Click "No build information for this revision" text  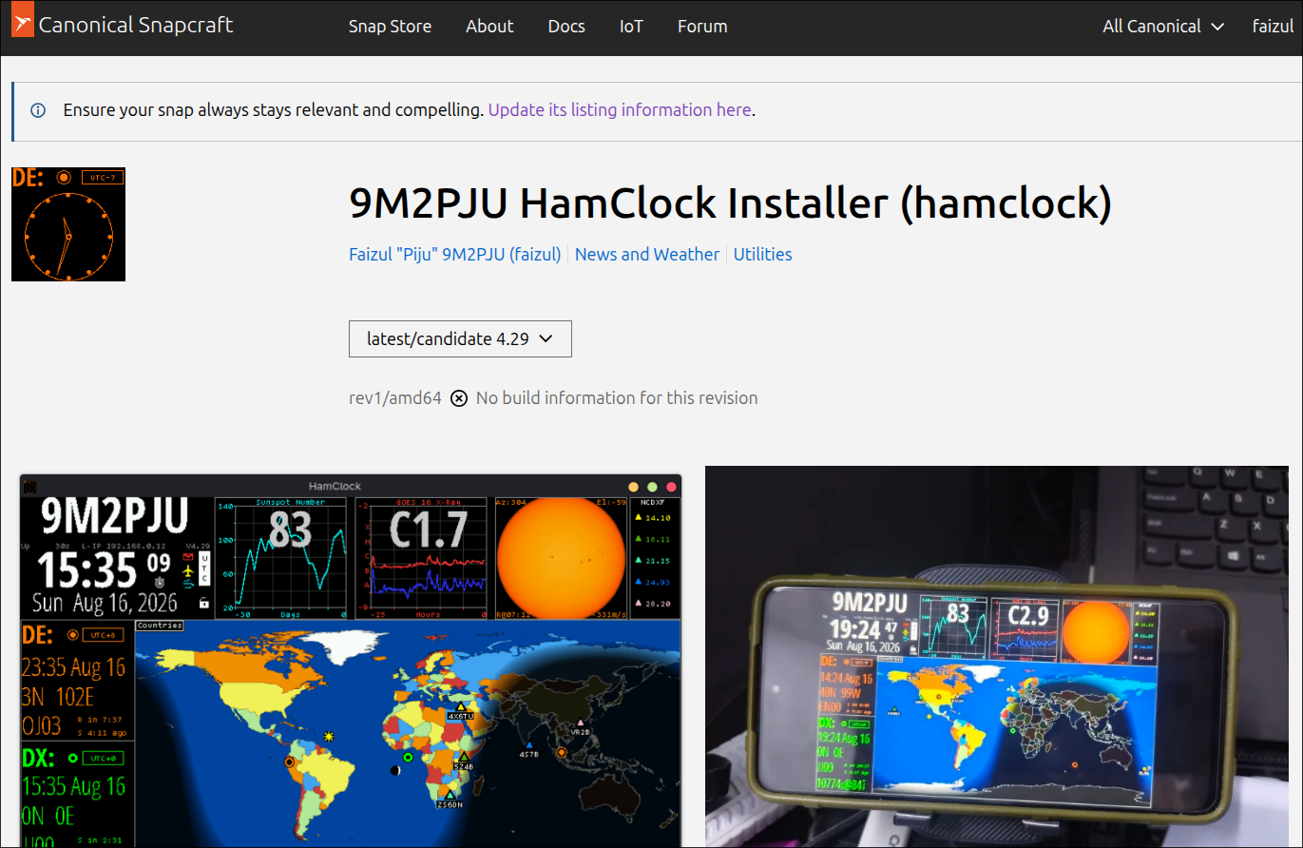pos(617,398)
